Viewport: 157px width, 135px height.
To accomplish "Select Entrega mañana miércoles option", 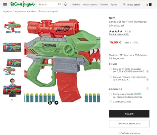I will click(110, 77).
